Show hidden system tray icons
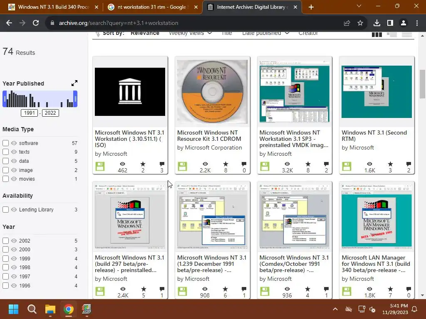This screenshot has height=319, width=426. coord(335,309)
